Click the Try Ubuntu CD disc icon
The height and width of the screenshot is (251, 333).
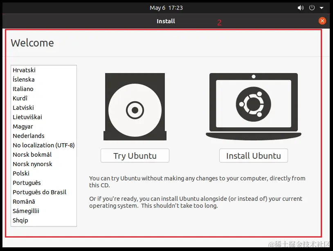(135, 107)
